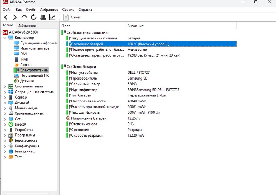Screen dimensions: 276x195
Task: Click the Значение column header
Action: (136, 26)
